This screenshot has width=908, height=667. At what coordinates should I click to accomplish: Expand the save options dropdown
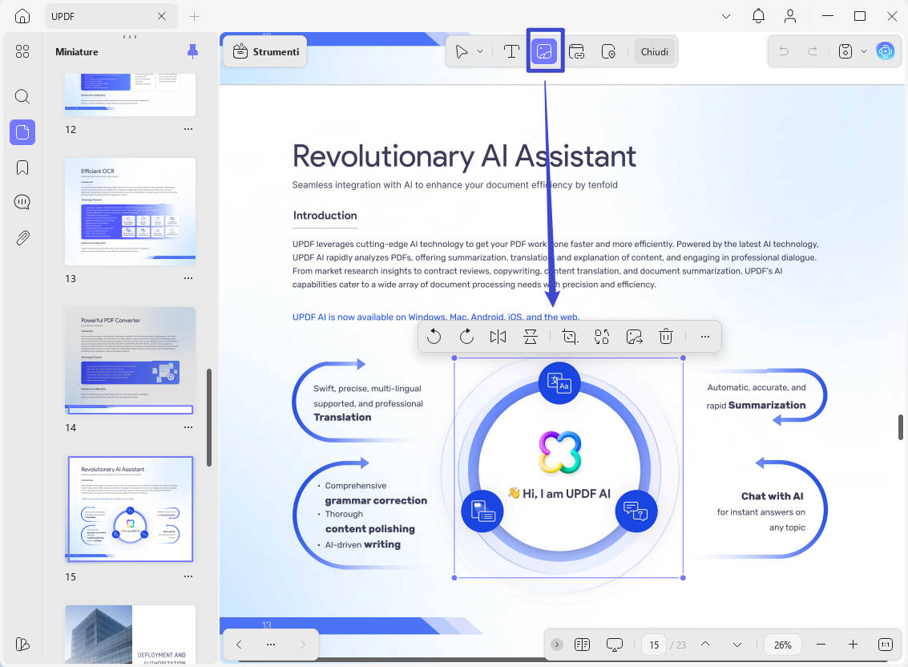pyautogui.click(x=863, y=51)
